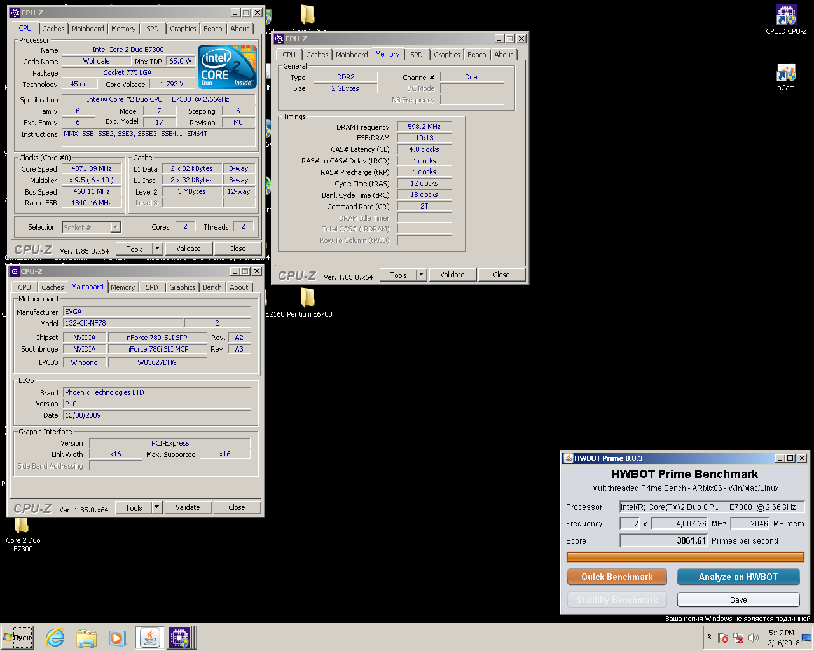Open the volume speaker tray icon
814x651 pixels.
click(x=754, y=638)
